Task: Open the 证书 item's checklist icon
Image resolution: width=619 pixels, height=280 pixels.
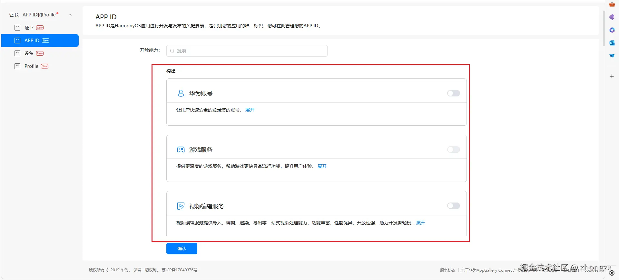Action: [x=17, y=28]
